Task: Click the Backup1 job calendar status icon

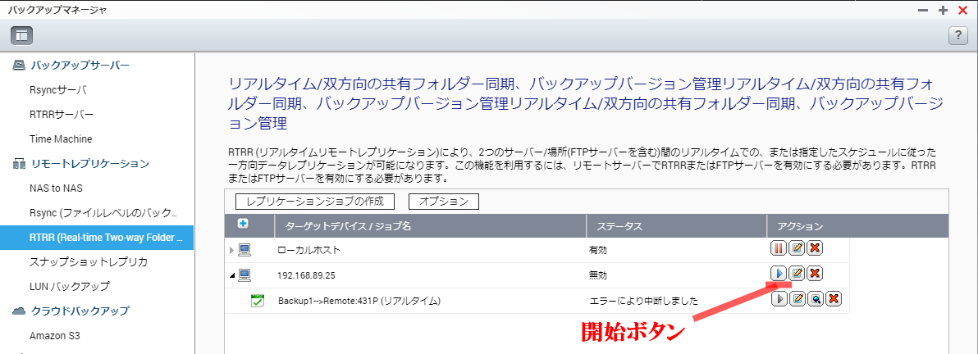Action: pyautogui.click(x=257, y=301)
